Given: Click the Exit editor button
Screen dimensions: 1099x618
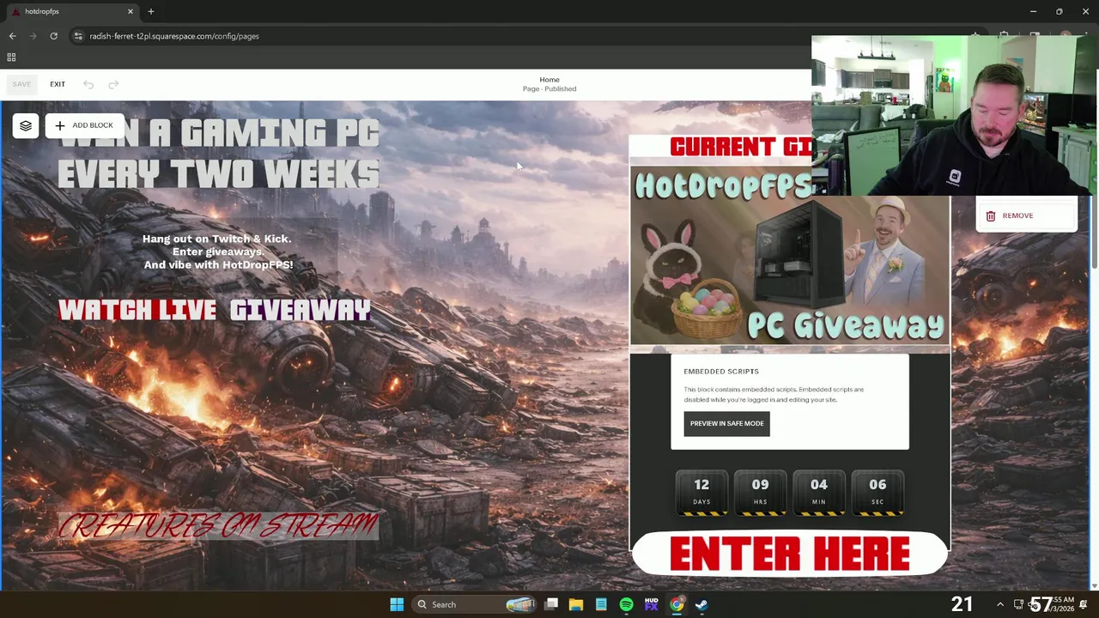Looking at the screenshot, I should [58, 84].
